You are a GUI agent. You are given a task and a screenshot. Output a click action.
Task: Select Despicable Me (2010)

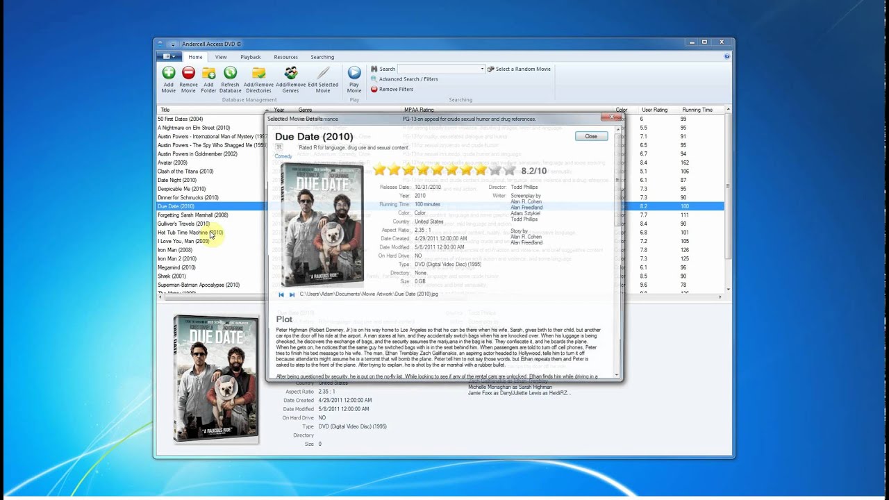[181, 189]
